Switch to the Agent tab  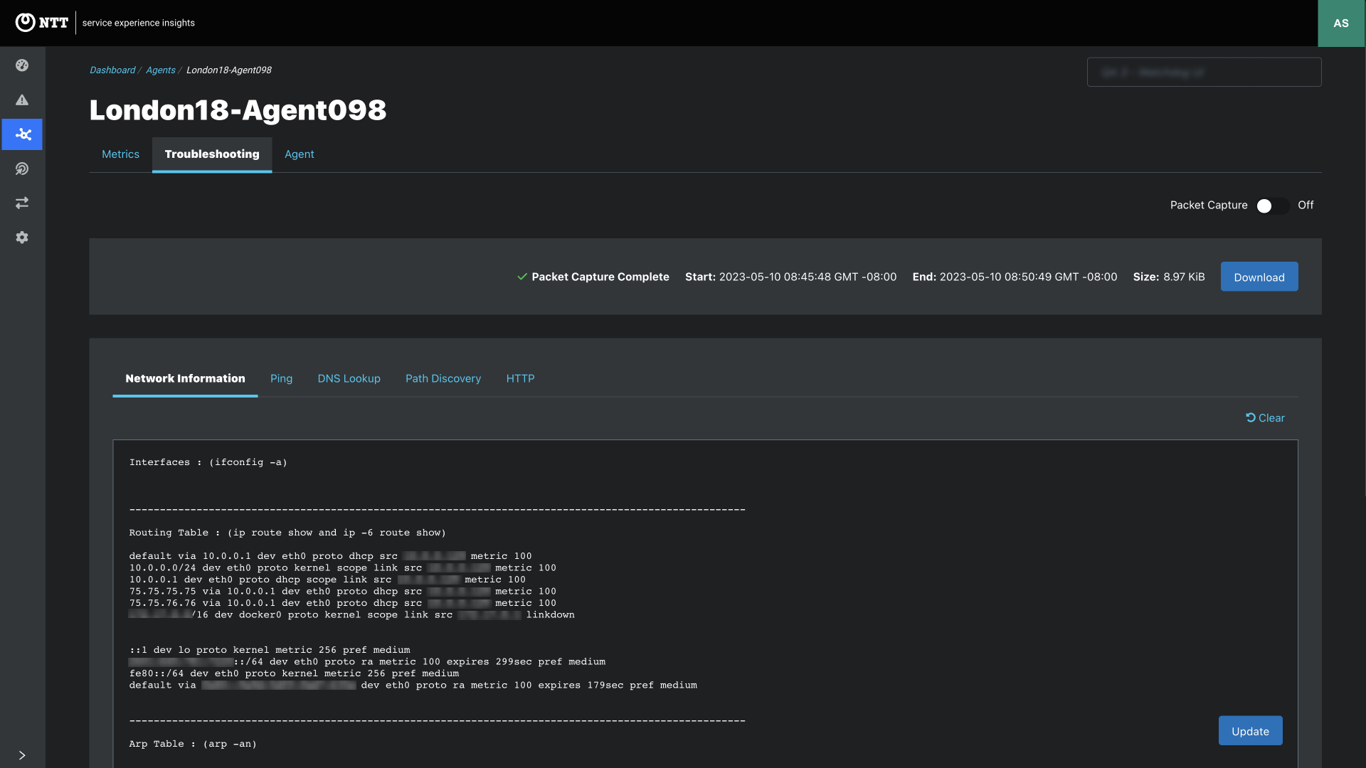300,154
